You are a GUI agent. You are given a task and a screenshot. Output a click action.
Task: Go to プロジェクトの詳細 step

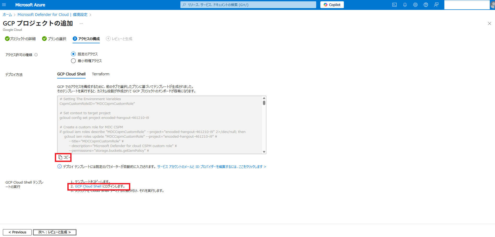pos(20,39)
